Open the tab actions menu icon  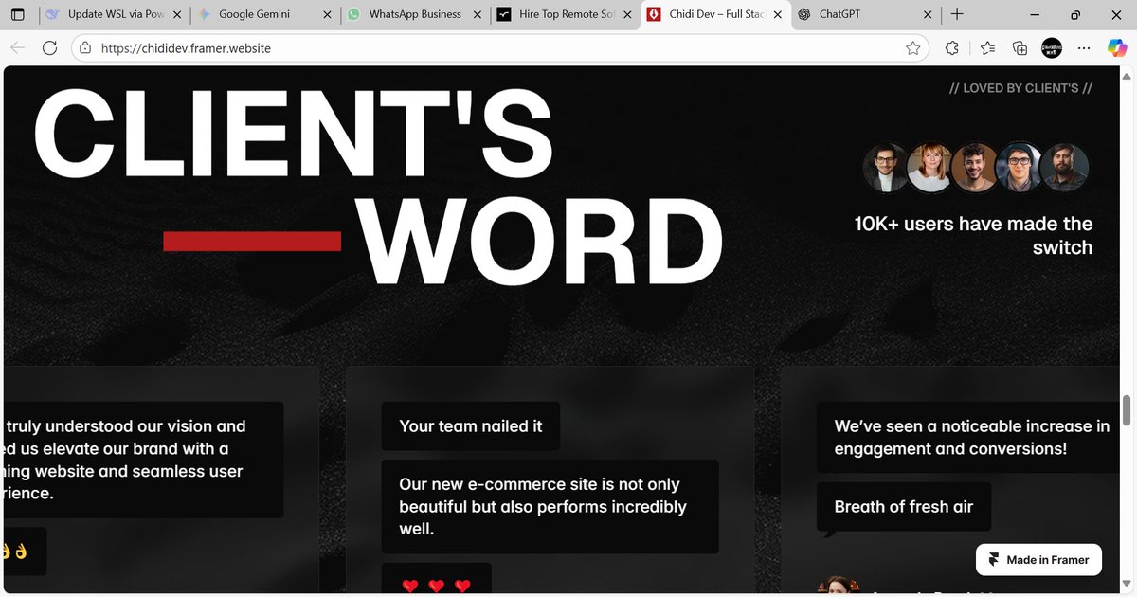[x=18, y=14]
